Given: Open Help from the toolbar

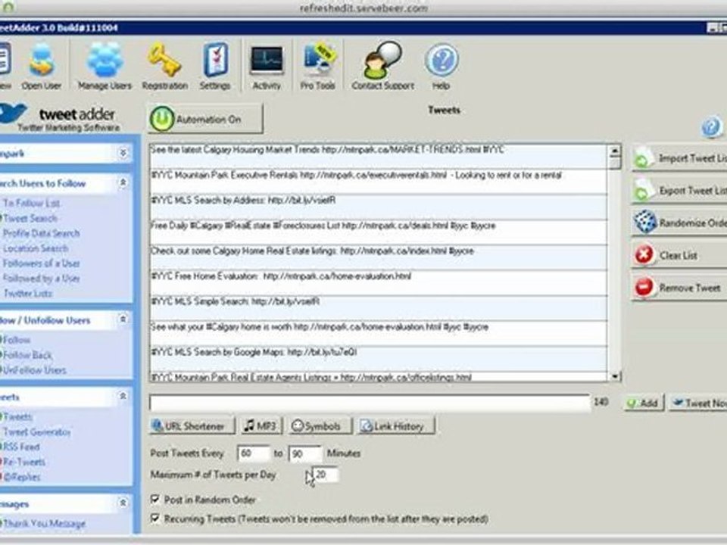Looking at the screenshot, I should point(442,67).
